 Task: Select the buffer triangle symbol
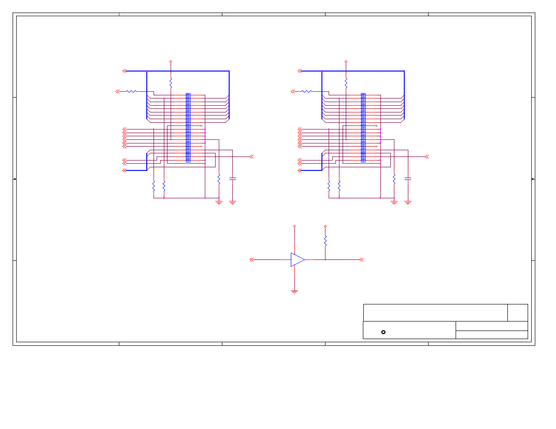(x=298, y=259)
